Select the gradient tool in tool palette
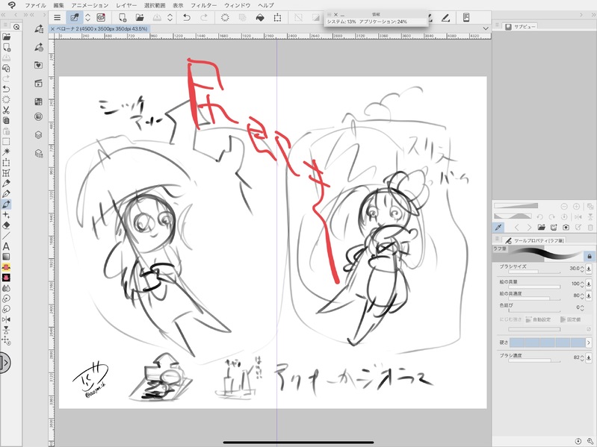 click(6, 257)
